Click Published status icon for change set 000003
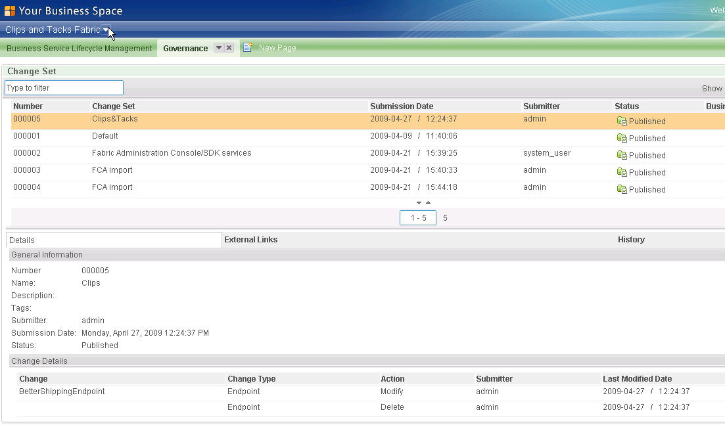Viewport: 725px width, 425px height. tap(622, 172)
